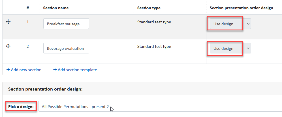Click Section presentation order design column header
The width and height of the screenshot is (282, 117).
241,8
